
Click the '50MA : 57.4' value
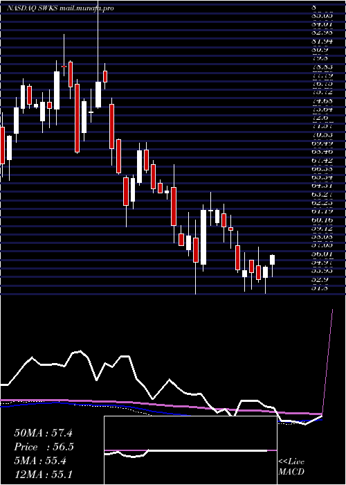(x=43, y=433)
